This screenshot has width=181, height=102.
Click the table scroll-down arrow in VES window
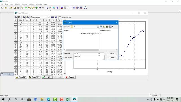65,74
